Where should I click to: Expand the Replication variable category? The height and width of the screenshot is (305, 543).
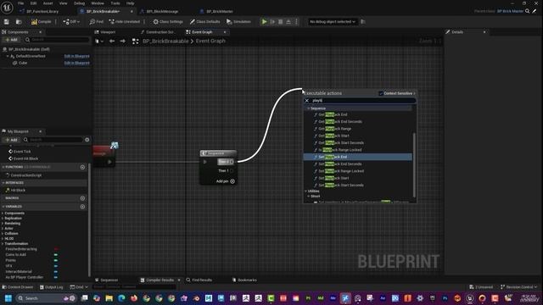(3, 219)
